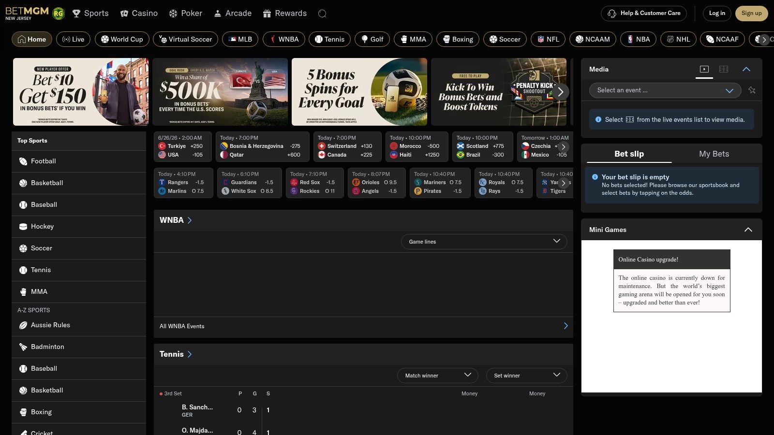
Task: Open the $500K Goal Rush promo banner
Action: [220, 92]
